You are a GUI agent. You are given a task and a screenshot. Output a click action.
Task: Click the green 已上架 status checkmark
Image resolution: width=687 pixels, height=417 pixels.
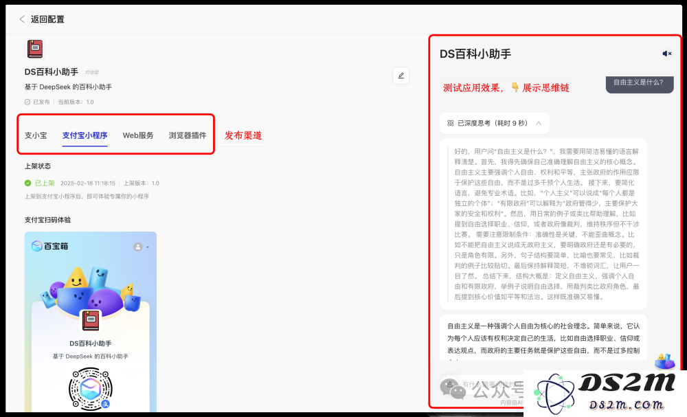pyautogui.click(x=27, y=183)
